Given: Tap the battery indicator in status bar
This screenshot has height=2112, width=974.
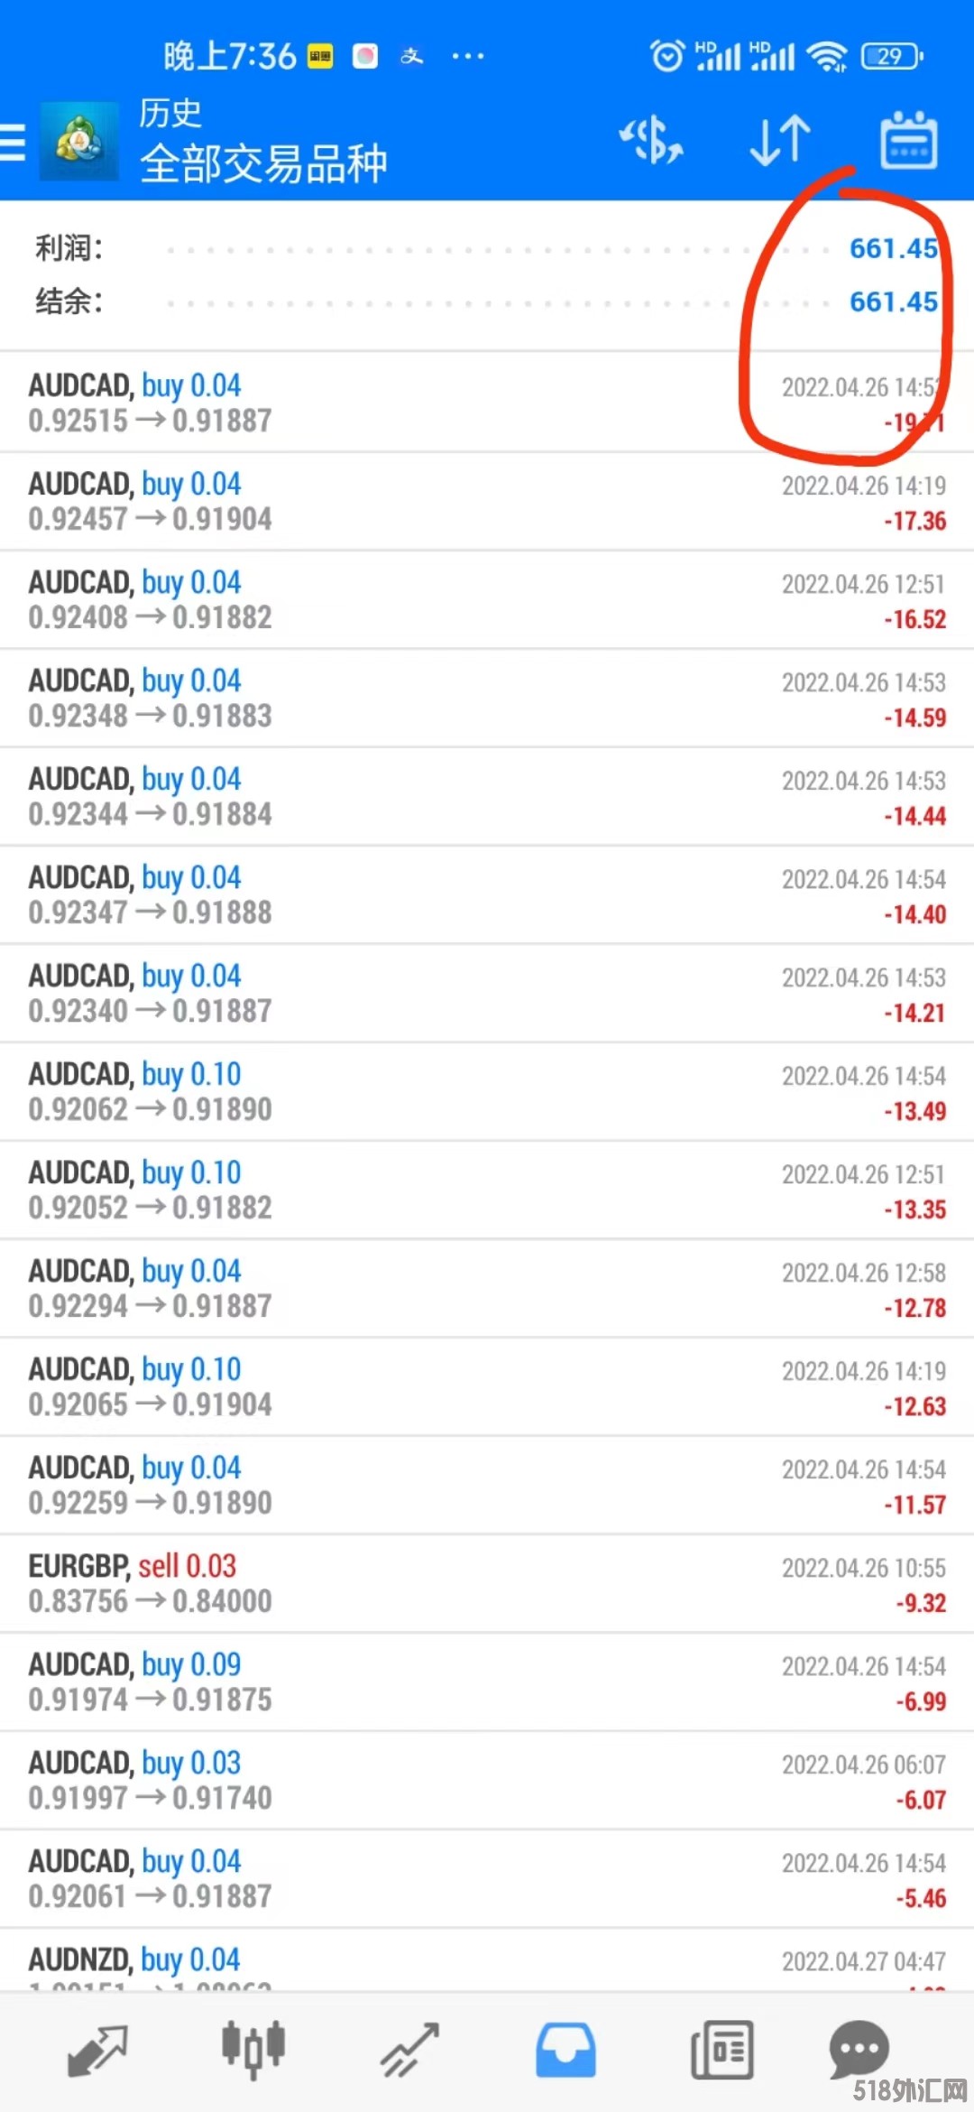Looking at the screenshot, I should click(892, 56).
